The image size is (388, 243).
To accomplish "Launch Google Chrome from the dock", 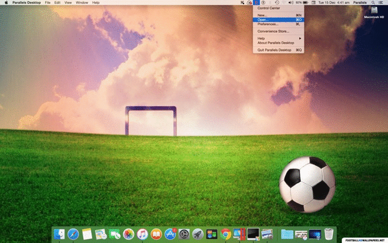I will coord(226,234).
